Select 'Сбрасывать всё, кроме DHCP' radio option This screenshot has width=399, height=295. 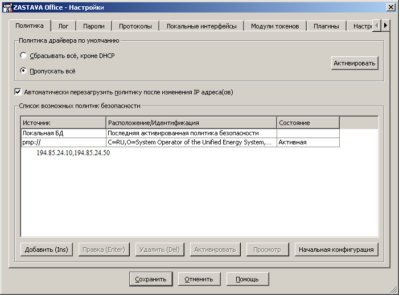(23, 56)
